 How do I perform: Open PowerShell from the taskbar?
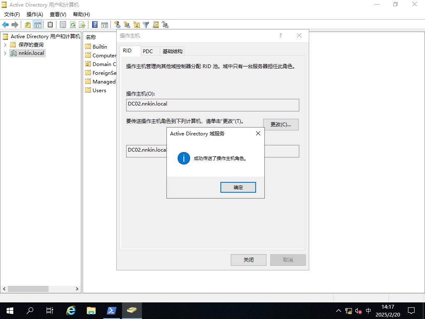(x=112, y=310)
